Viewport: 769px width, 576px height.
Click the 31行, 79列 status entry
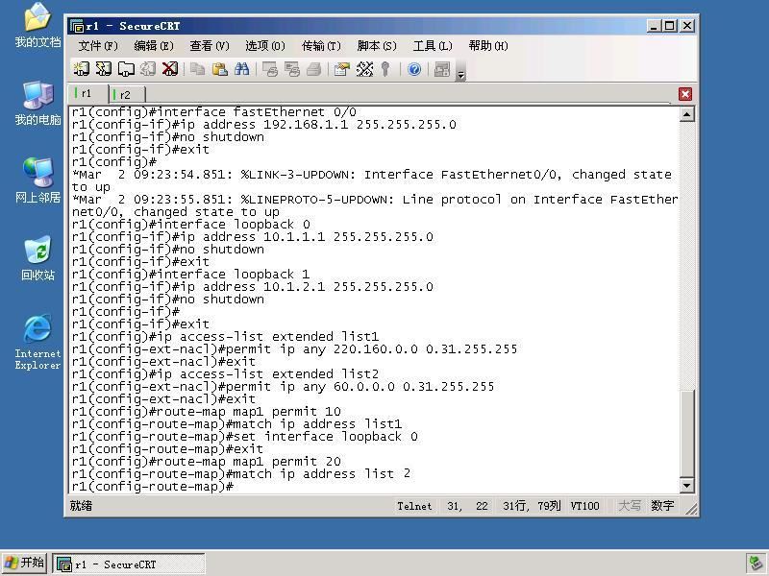(532, 506)
